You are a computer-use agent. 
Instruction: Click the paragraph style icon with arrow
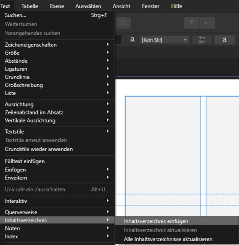202,40
